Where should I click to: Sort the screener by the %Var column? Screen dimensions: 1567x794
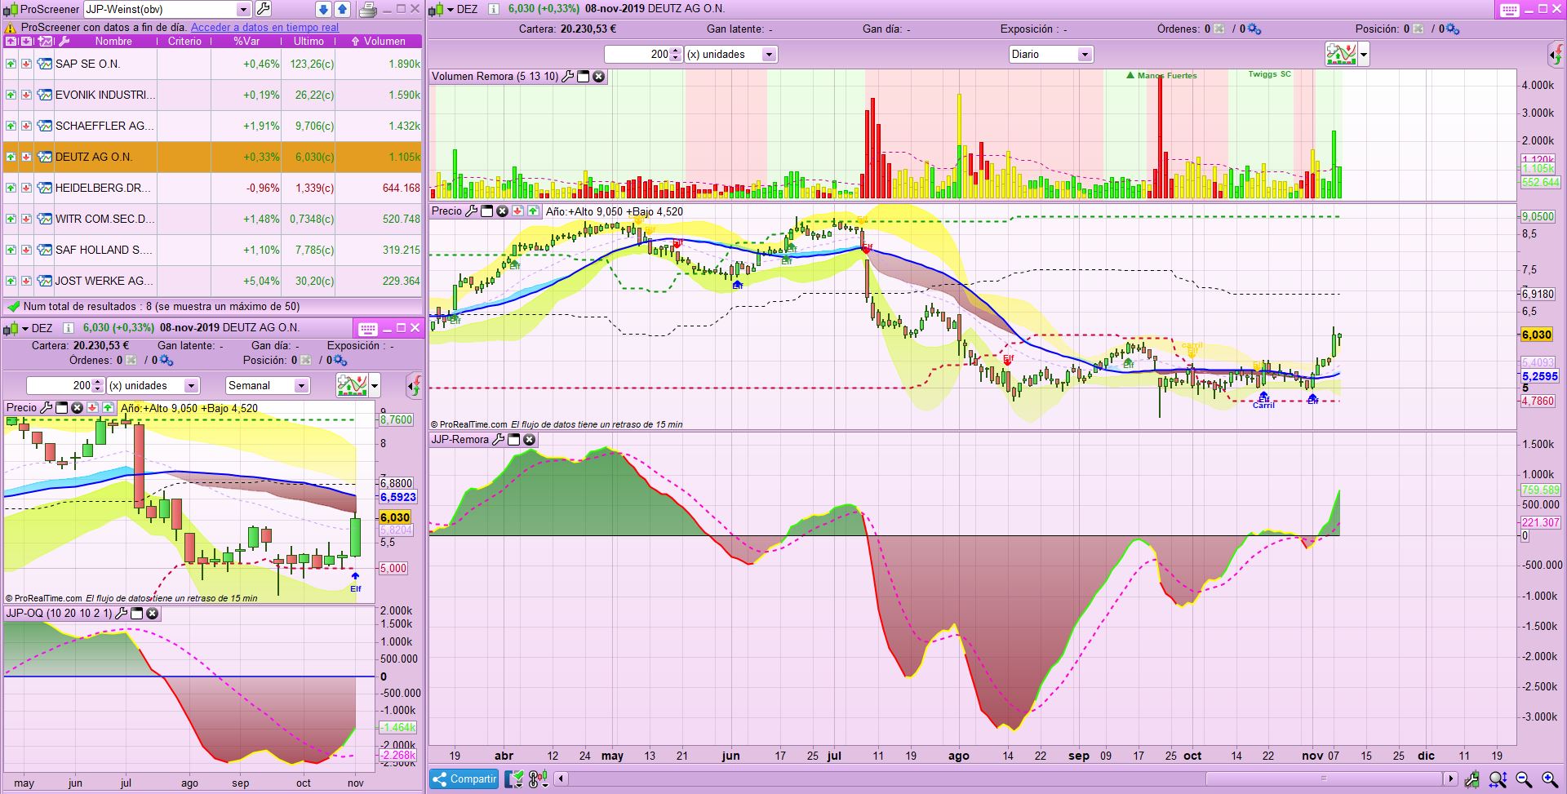(x=246, y=41)
